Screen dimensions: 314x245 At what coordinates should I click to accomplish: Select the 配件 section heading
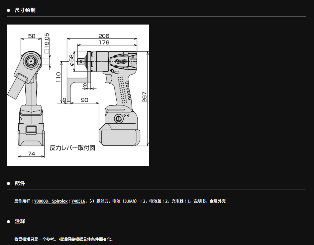tap(20, 183)
